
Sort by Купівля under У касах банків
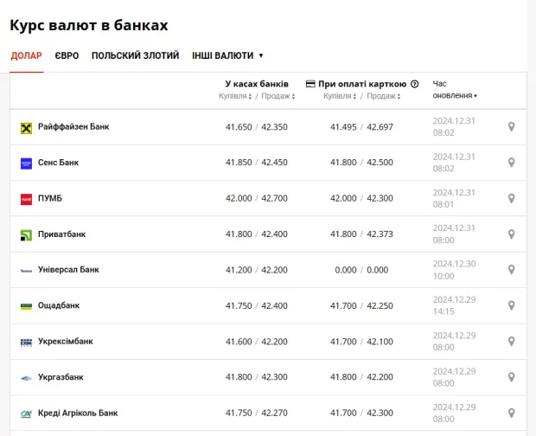coord(236,96)
